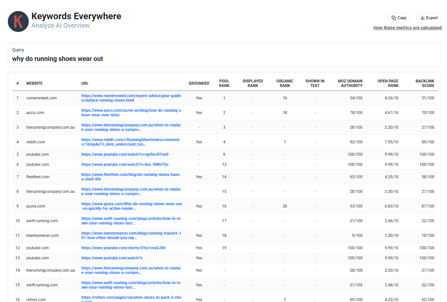Click organic rank 20 in quora.com row
This screenshot has width=447, height=302.
tap(285, 206)
